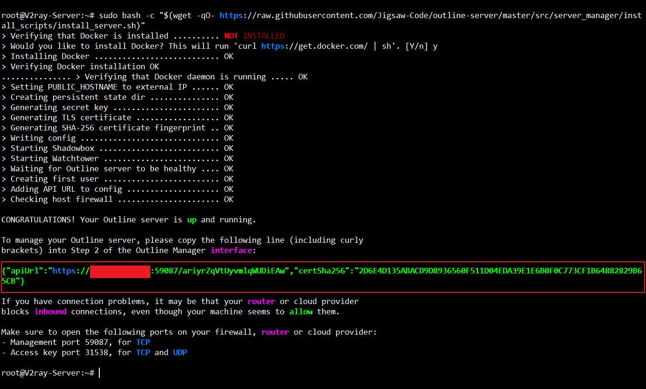Click the 'Checking host firewall' line

(117, 199)
